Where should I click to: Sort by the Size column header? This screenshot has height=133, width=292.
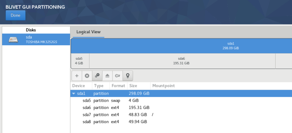[x=139, y=86]
